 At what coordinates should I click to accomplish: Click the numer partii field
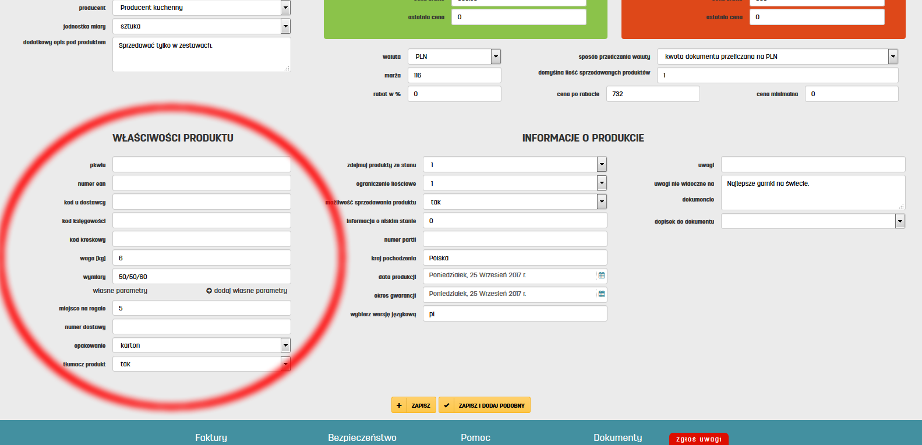pos(515,239)
